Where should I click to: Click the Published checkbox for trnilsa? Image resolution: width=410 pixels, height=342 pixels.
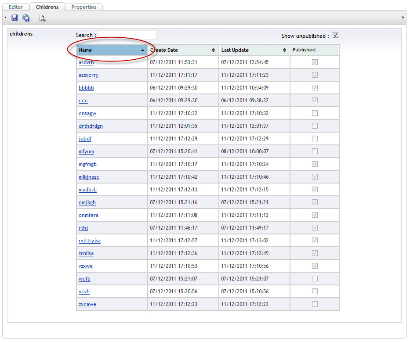coord(315,253)
